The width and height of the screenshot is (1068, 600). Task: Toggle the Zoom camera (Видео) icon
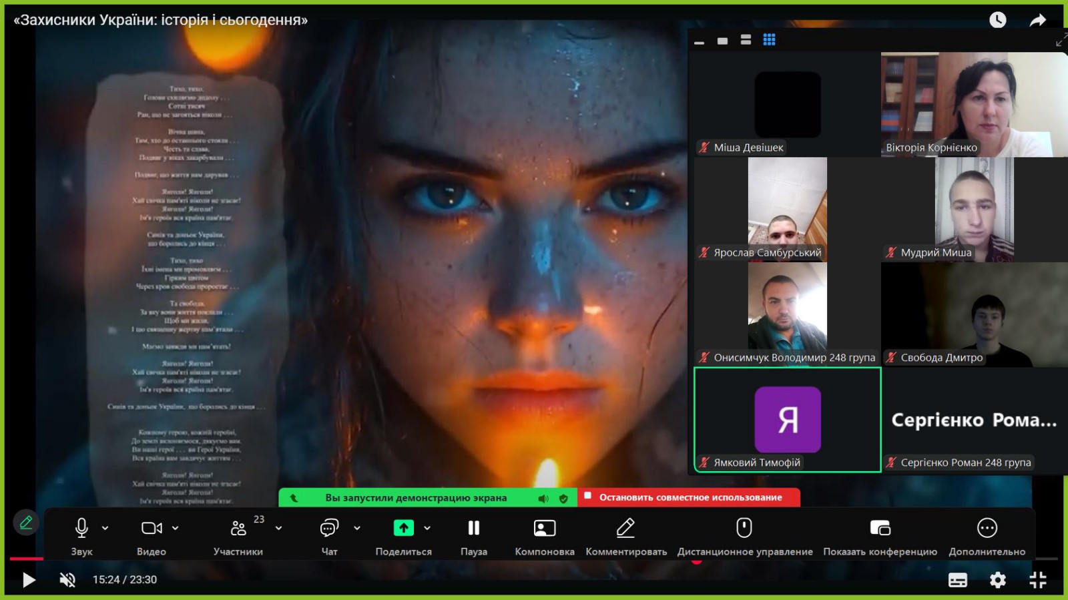pos(151,528)
